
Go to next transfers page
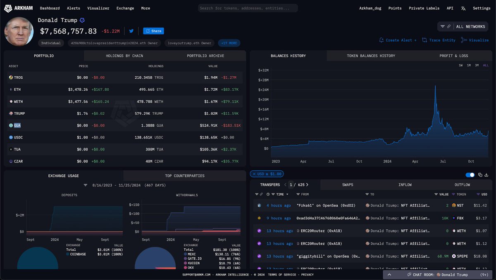(x=307, y=185)
